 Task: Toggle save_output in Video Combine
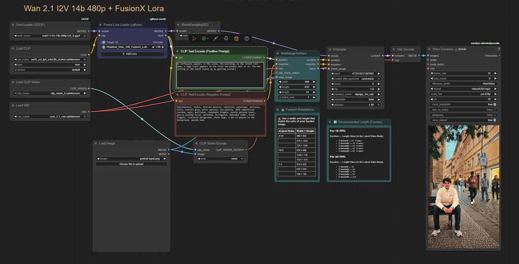pos(495,121)
